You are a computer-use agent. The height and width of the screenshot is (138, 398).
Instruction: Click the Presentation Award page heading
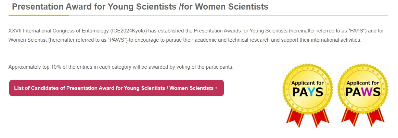point(140,6)
